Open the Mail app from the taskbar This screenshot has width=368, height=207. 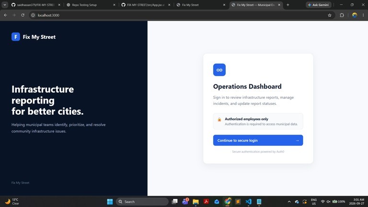point(217,202)
